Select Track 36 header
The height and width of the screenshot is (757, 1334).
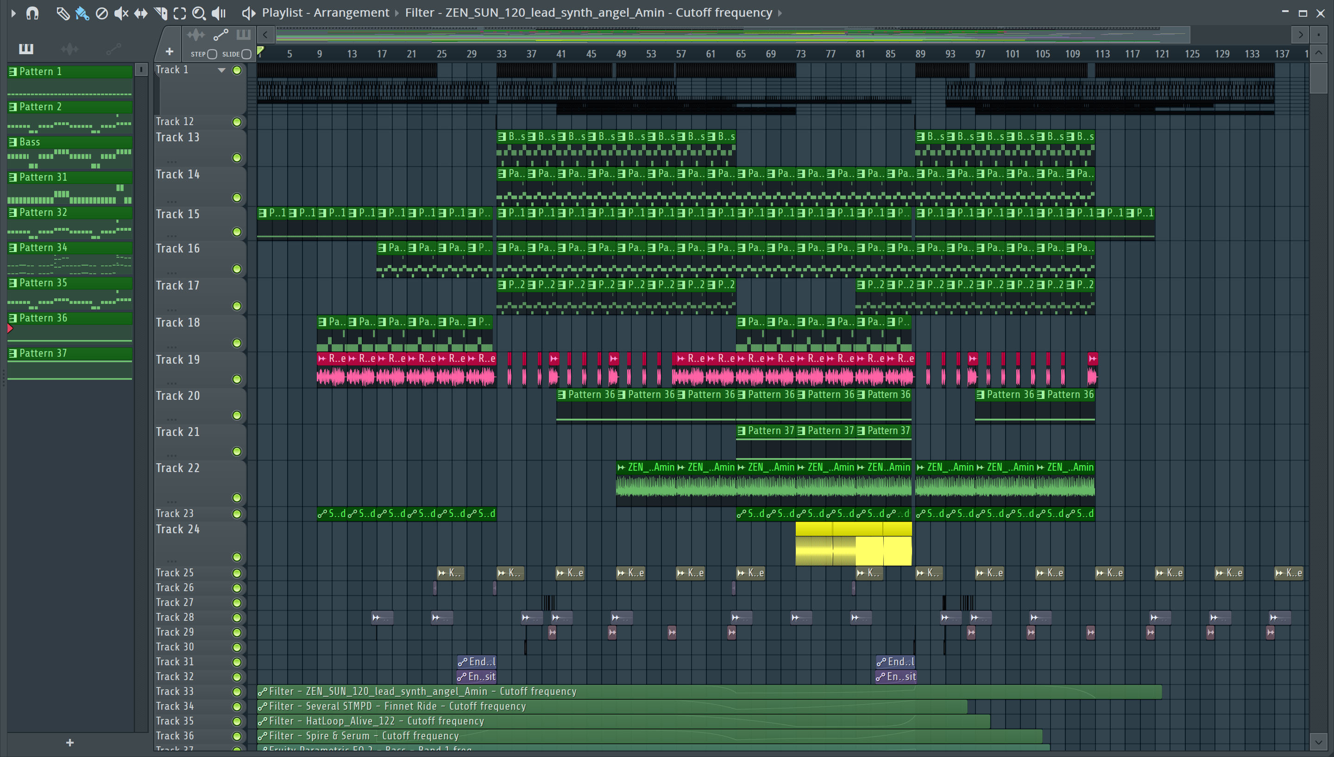[200, 736]
